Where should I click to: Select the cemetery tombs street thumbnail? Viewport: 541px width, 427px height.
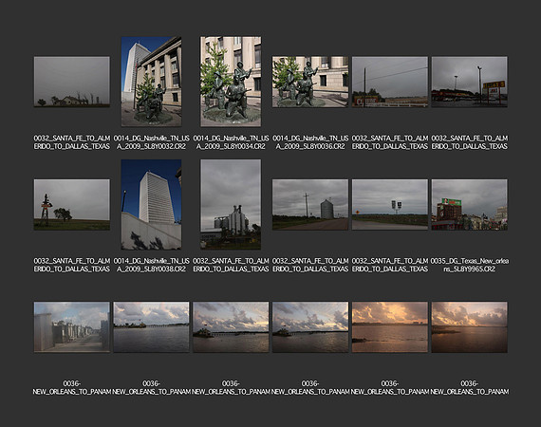click(x=72, y=327)
